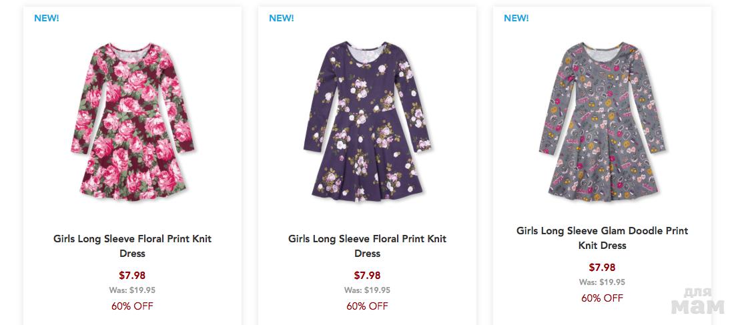736x325 pixels.
Task: Click the gap between pink and purple dress cards
Action: click(250, 167)
